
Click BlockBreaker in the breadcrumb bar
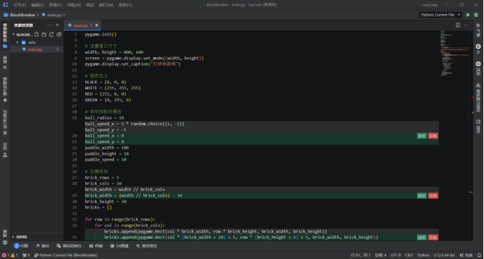22,15
